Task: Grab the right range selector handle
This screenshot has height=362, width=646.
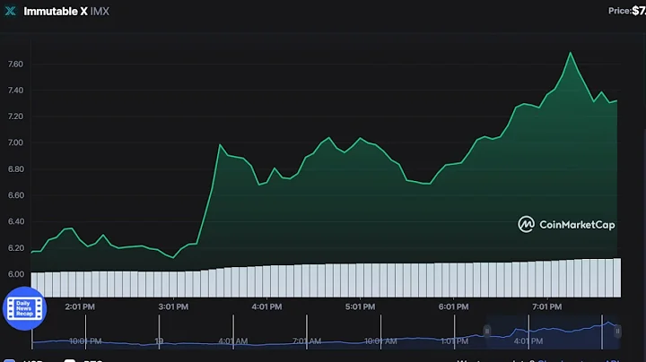Action: 617,331
